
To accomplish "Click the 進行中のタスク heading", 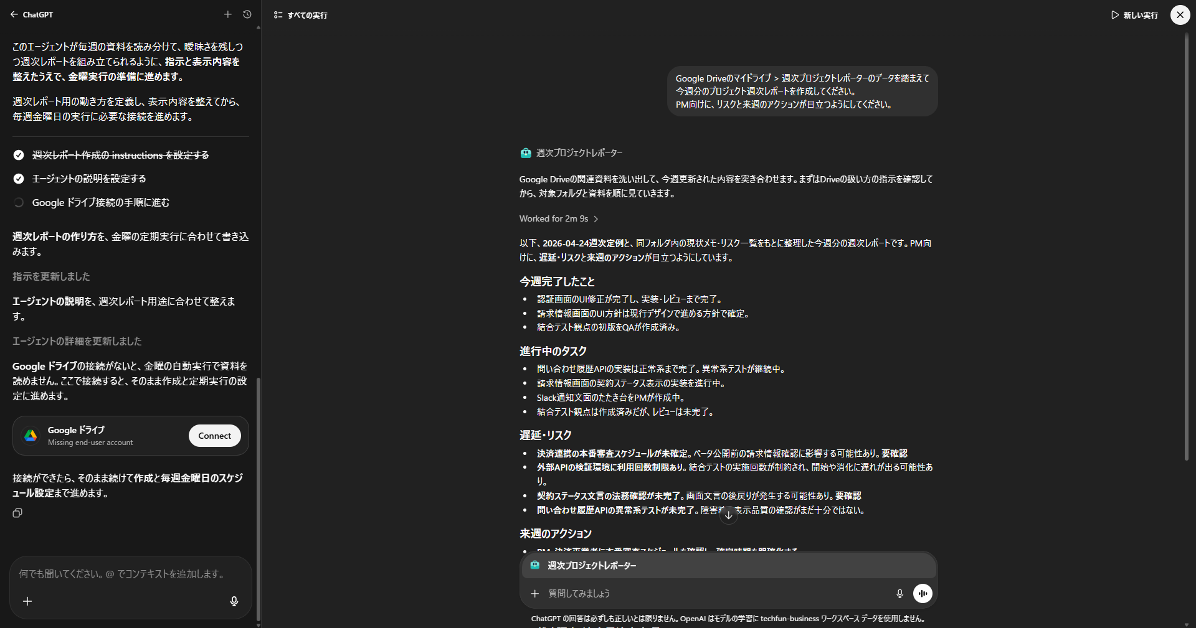I will pyautogui.click(x=553, y=351).
